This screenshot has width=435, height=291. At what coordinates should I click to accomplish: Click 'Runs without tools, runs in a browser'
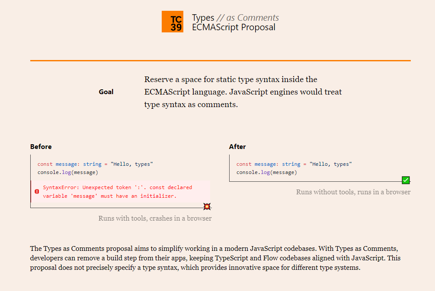click(353, 192)
